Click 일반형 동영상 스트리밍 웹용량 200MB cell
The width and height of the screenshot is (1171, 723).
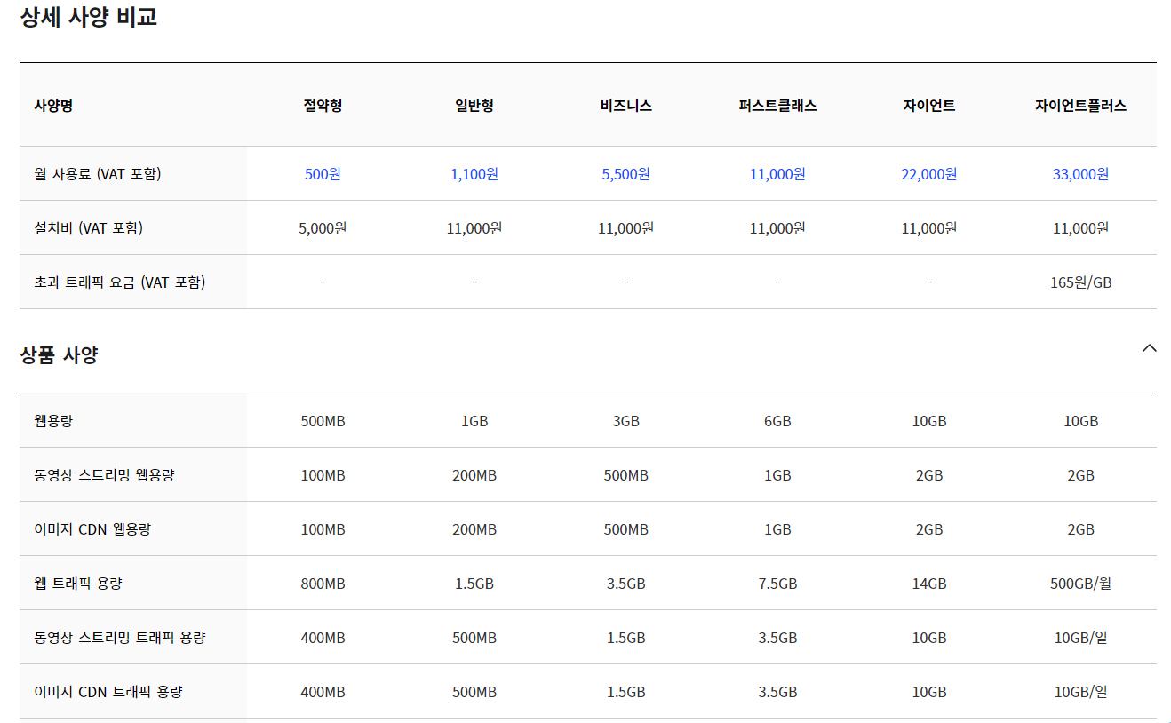474,475
